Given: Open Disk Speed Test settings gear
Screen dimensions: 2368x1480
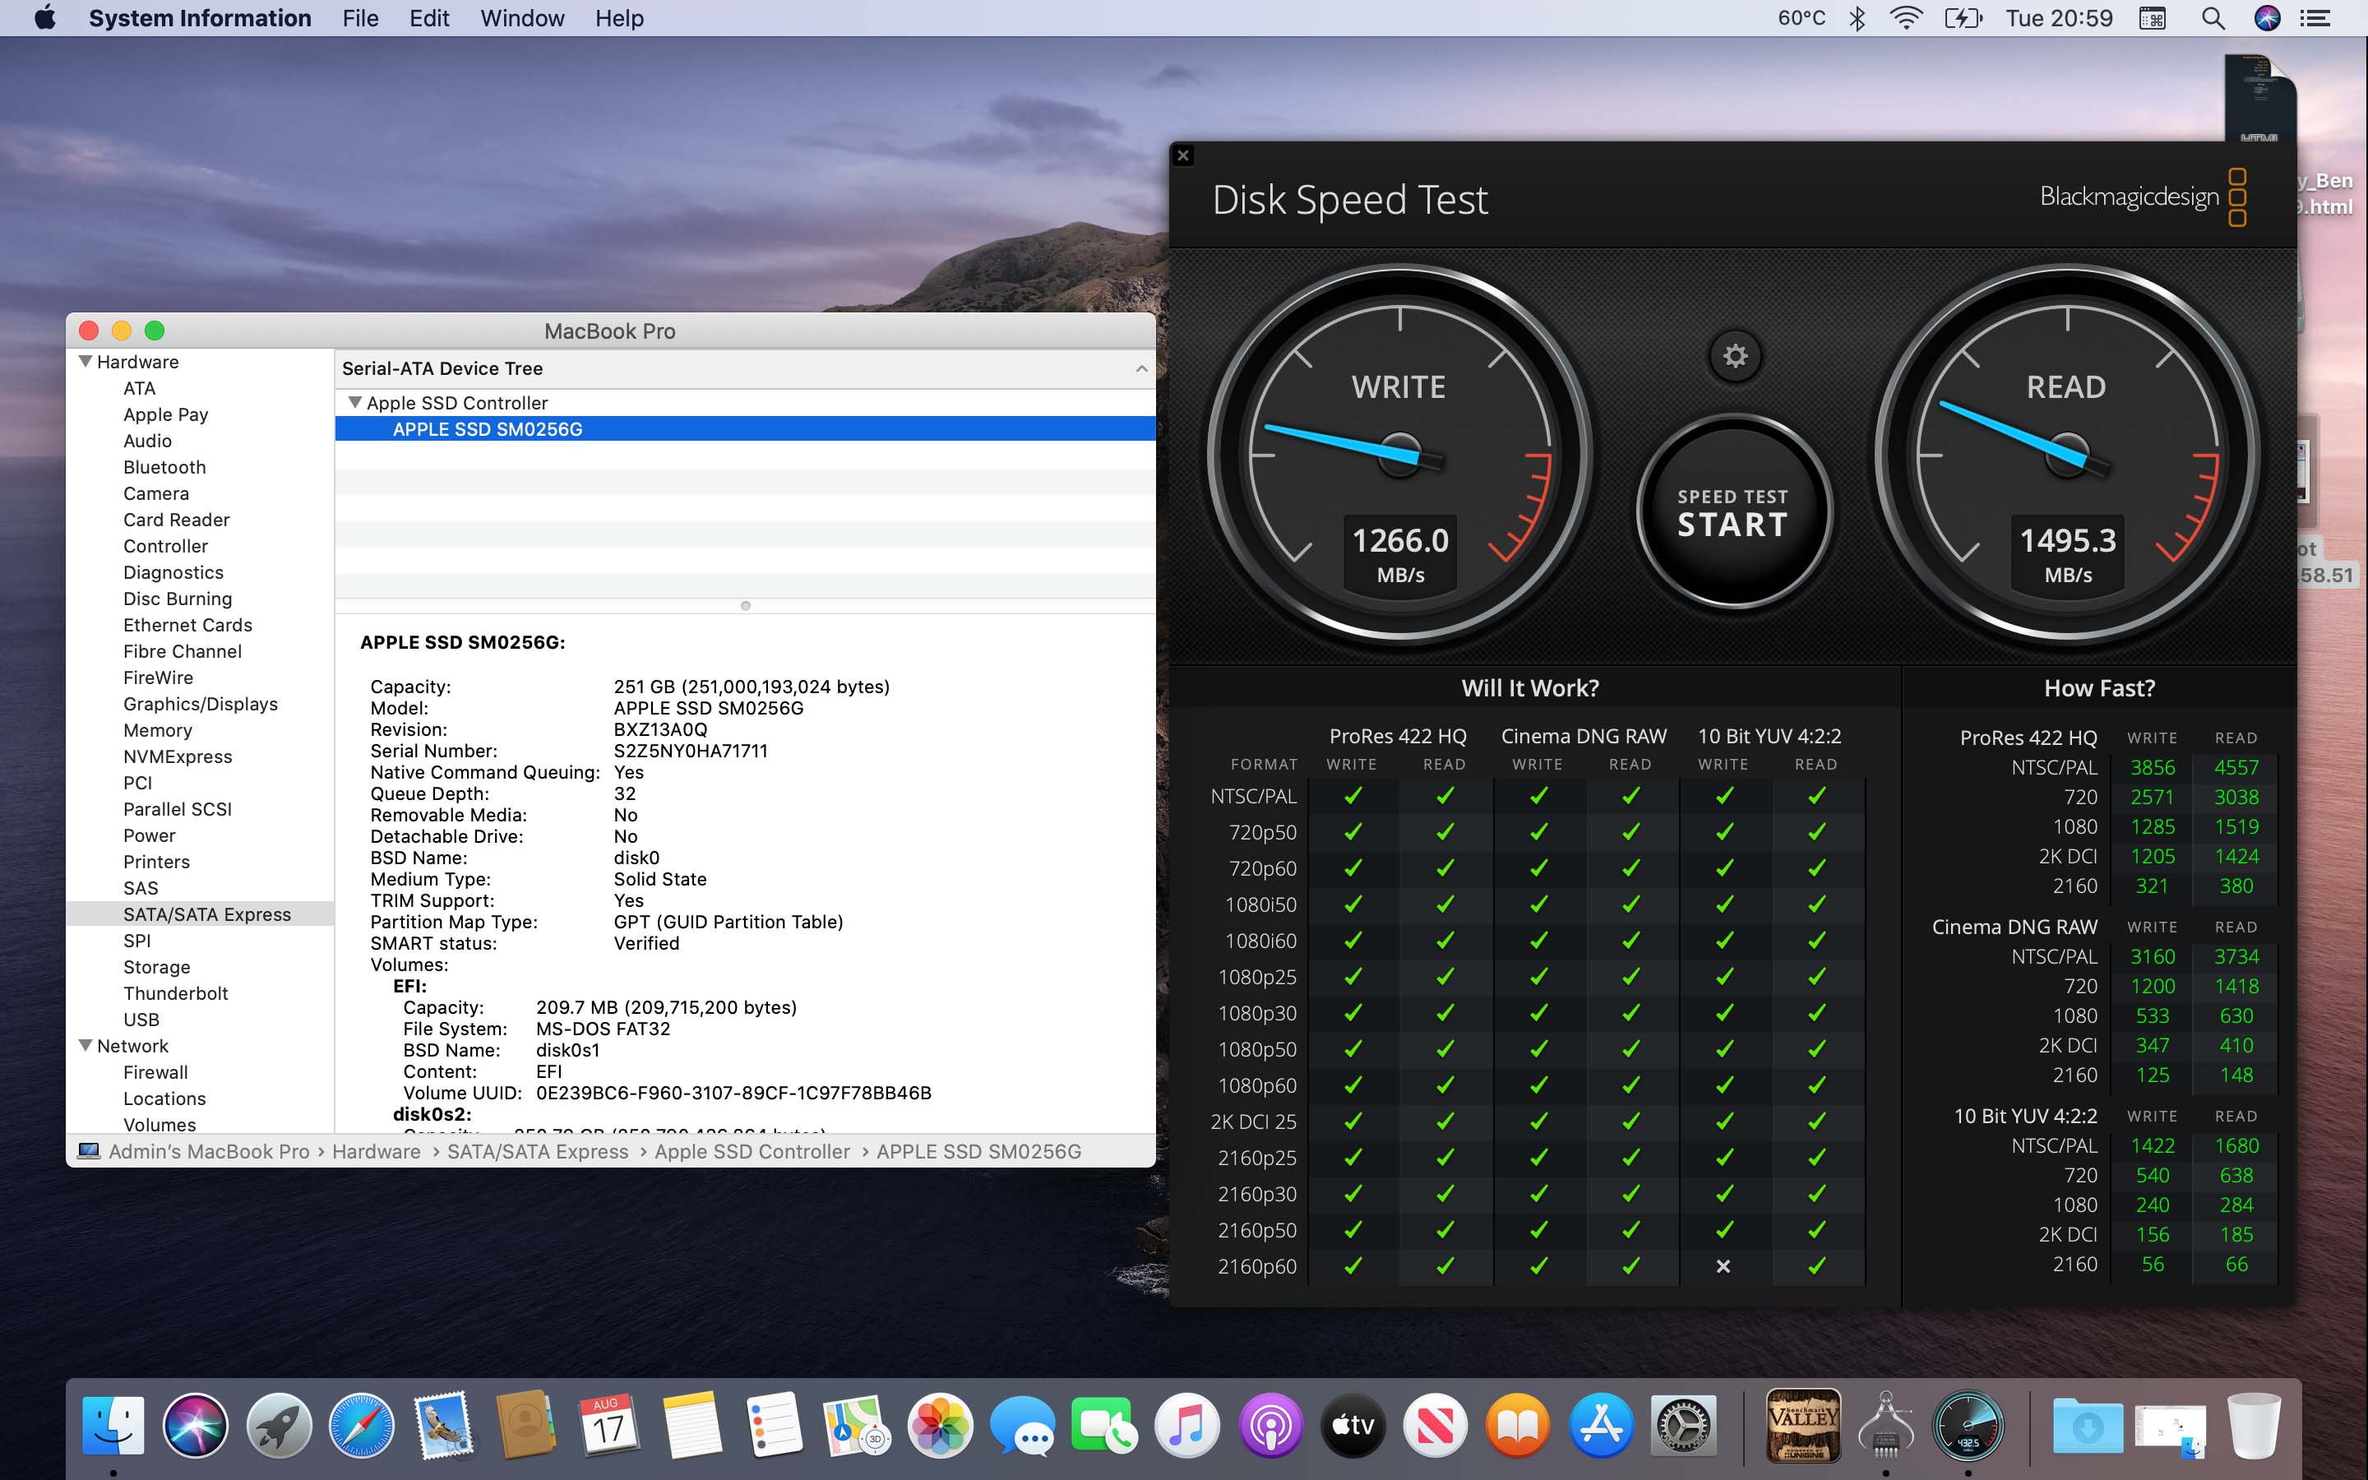Looking at the screenshot, I should (1734, 355).
